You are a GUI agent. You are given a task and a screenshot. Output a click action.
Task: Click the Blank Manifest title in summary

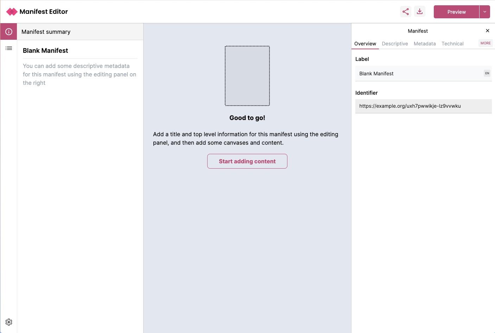pyautogui.click(x=45, y=51)
